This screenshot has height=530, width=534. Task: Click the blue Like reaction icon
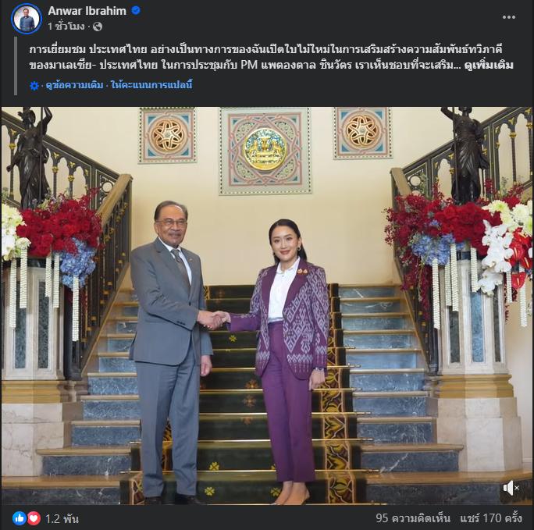(x=20, y=518)
